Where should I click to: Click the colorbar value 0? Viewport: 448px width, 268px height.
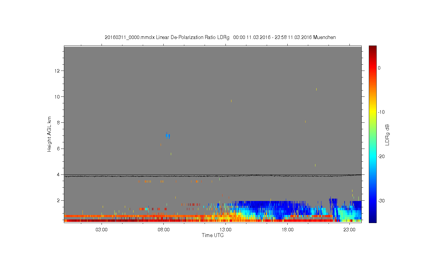(x=379, y=68)
